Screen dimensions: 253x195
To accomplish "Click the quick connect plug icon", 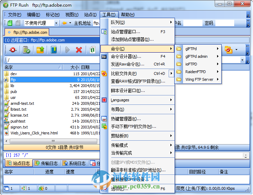I will [x=64, y=23].
